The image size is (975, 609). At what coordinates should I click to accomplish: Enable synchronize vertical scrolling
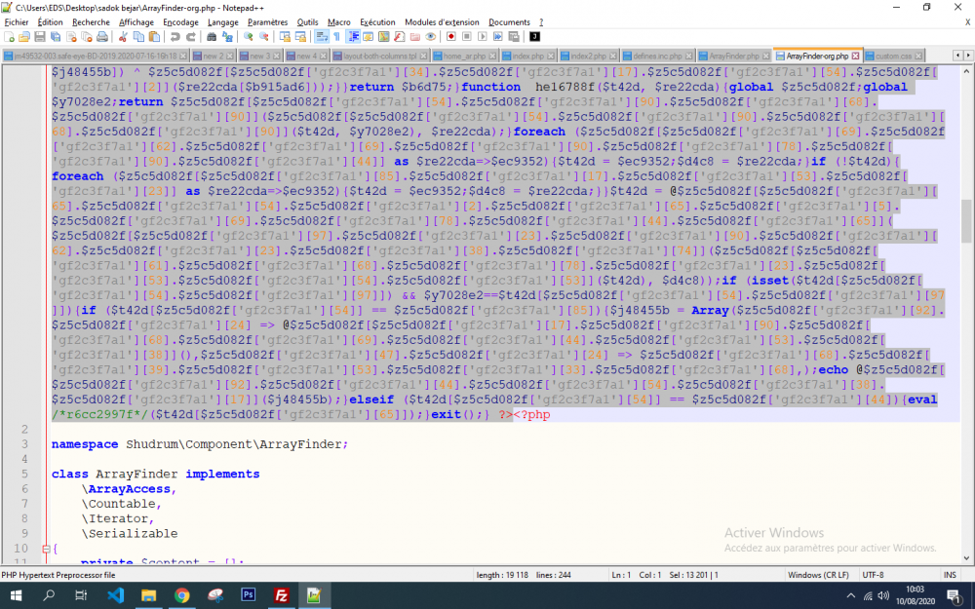tap(284, 37)
